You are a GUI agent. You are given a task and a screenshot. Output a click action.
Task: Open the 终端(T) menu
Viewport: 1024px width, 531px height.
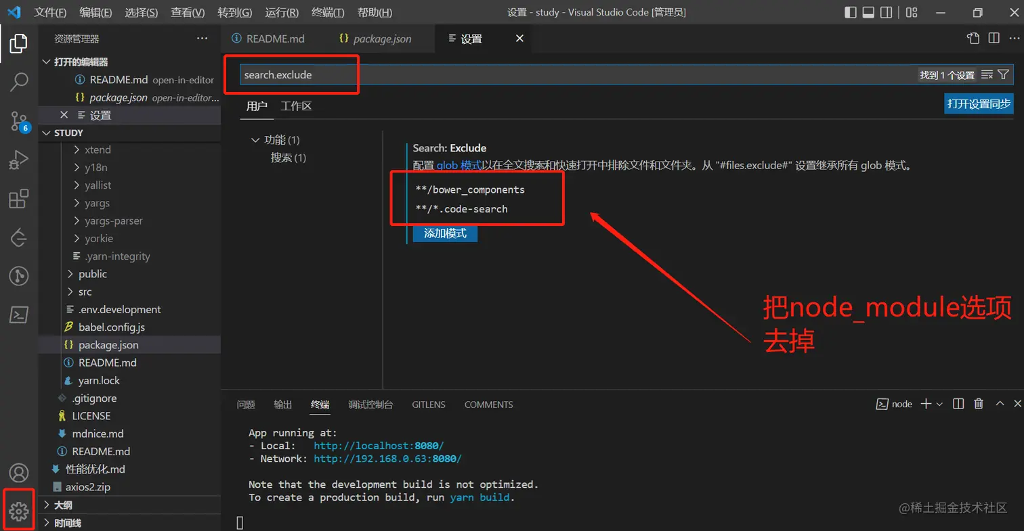point(328,12)
